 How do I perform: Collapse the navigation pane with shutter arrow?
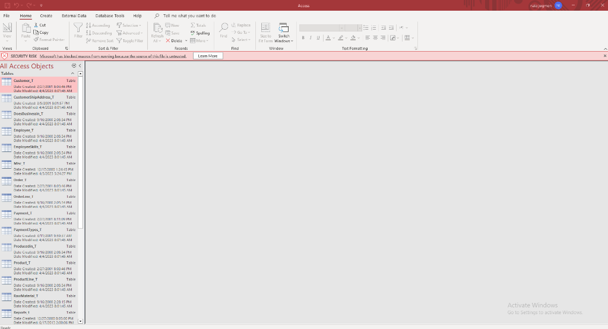click(x=80, y=65)
